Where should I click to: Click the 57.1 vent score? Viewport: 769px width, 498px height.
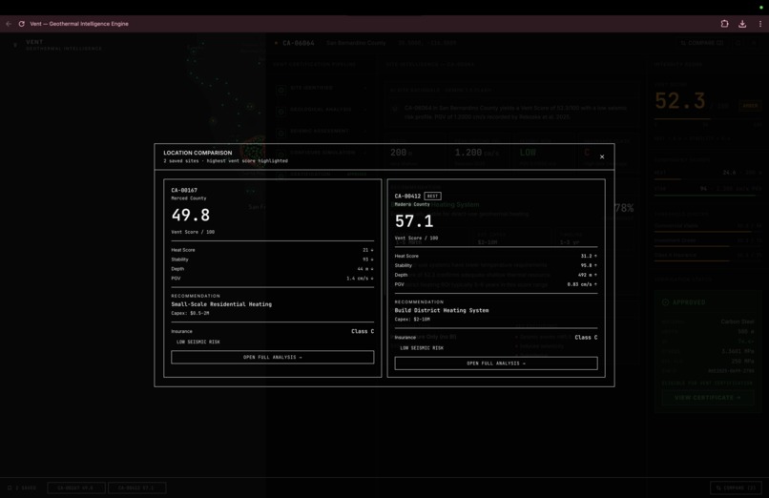click(x=414, y=221)
